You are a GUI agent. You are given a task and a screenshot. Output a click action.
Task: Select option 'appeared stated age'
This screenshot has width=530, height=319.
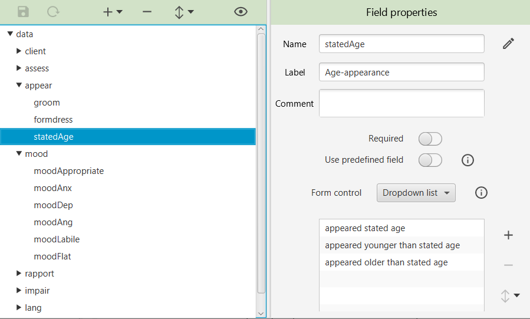tap(401, 228)
